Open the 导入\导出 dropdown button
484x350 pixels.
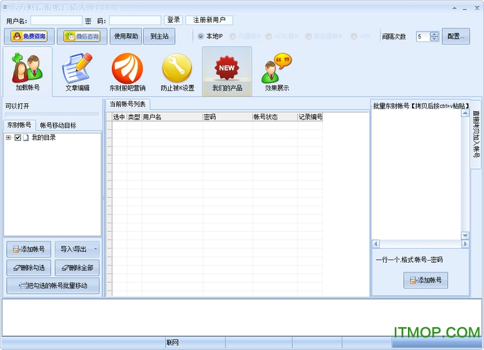click(77, 249)
